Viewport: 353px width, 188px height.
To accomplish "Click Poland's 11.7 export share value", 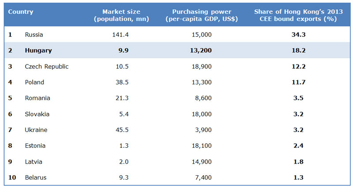I will [x=299, y=82].
